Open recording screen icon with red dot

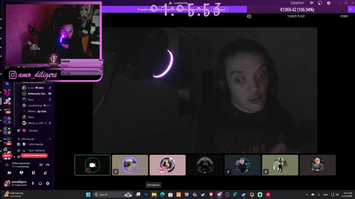pos(320,3)
